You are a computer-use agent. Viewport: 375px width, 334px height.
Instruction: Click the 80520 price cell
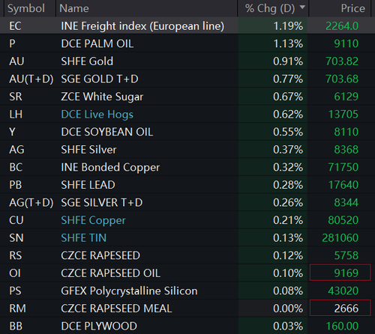click(x=343, y=220)
